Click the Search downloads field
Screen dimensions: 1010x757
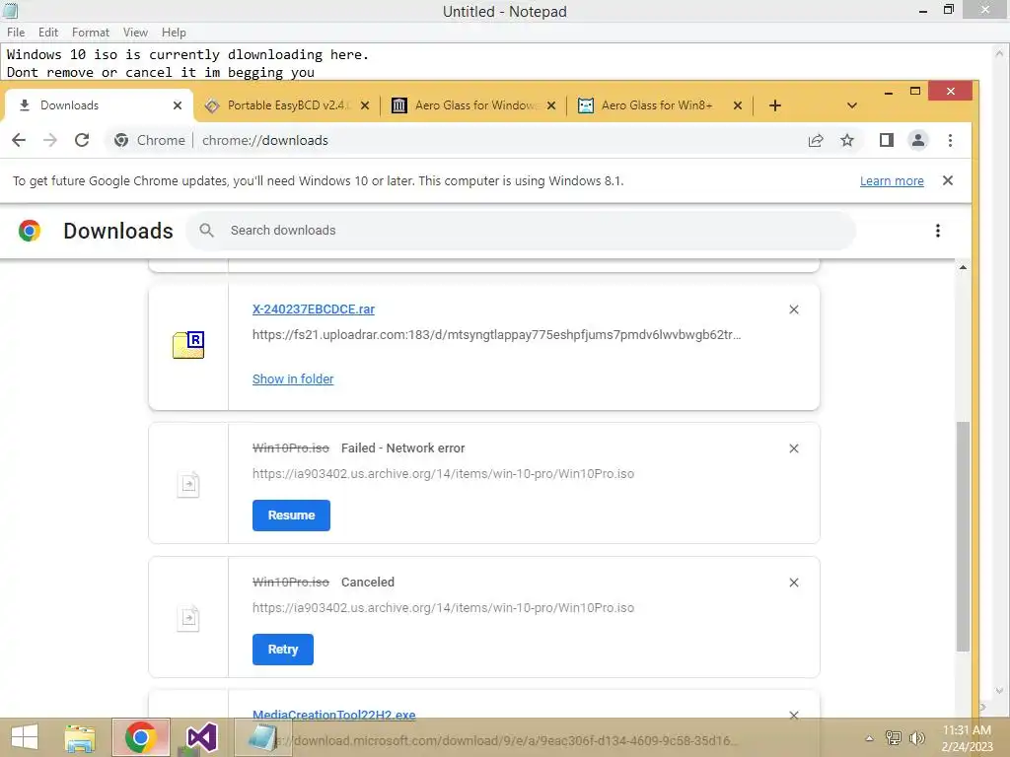coord(521,231)
